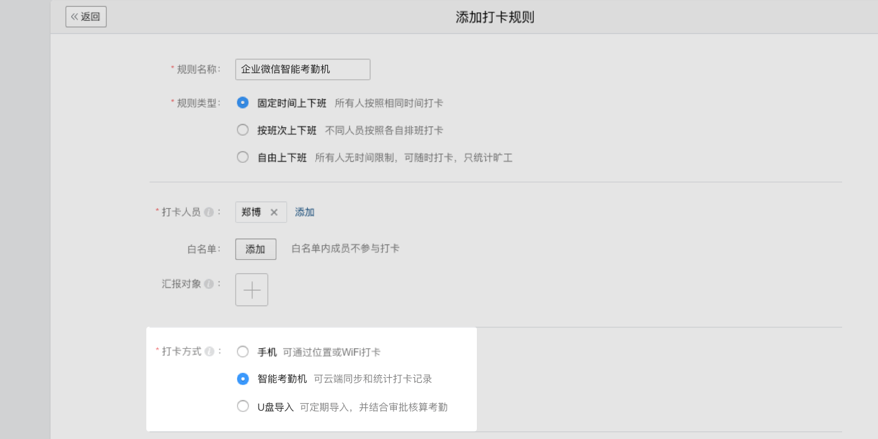Click info icon beside 打卡方式
Screen dimensions: 878x439
pyautogui.click(x=209, y=351)
